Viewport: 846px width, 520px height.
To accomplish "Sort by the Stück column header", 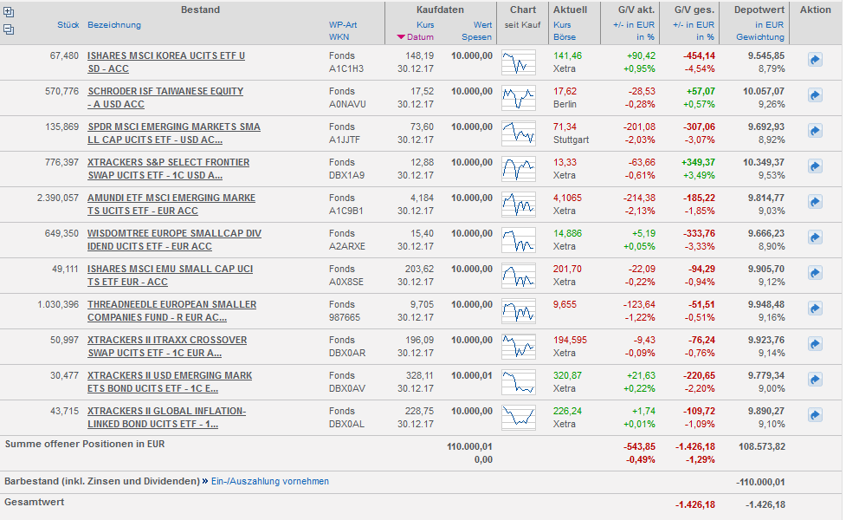I will pyautogui.click(x=68, y=25).
